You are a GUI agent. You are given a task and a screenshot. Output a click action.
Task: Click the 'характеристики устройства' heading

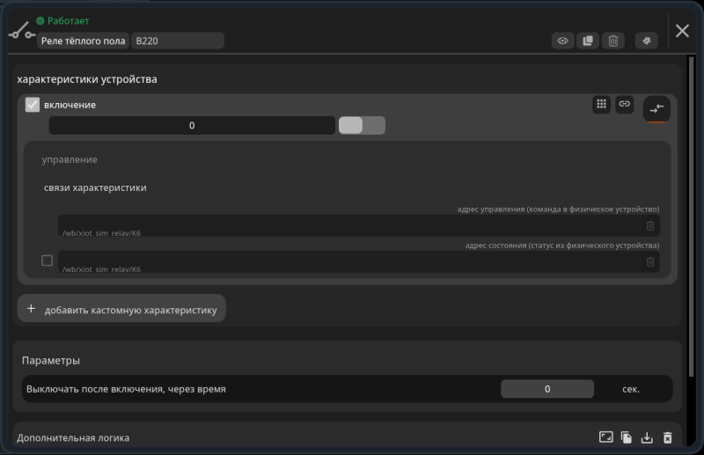pos(87,79)
